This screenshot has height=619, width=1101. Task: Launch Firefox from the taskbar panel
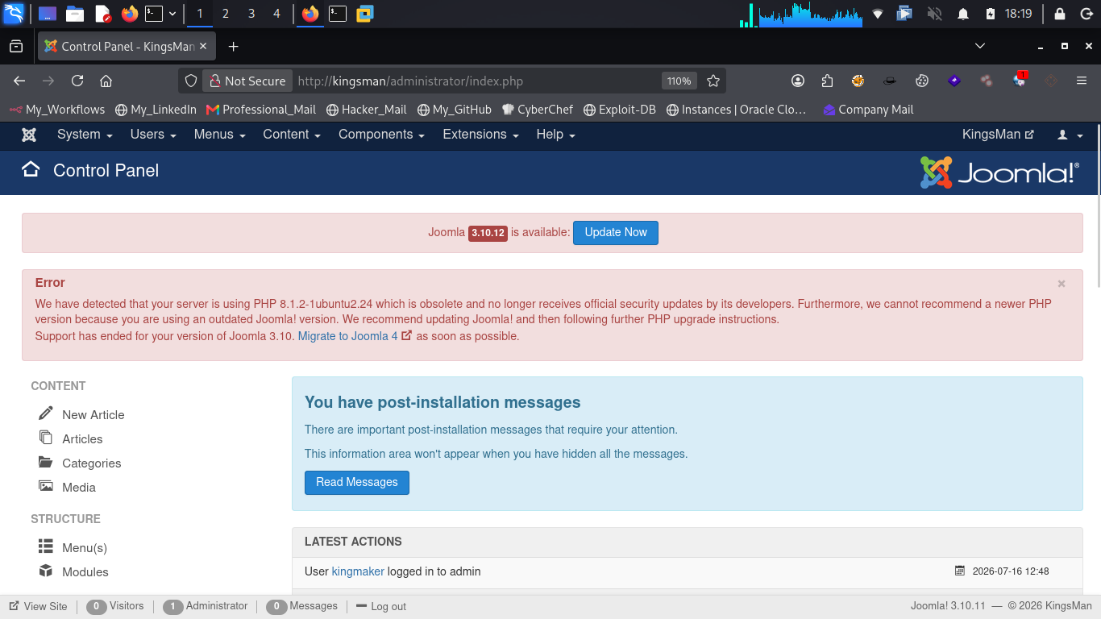pyautogui.click(x=130, y=14)
